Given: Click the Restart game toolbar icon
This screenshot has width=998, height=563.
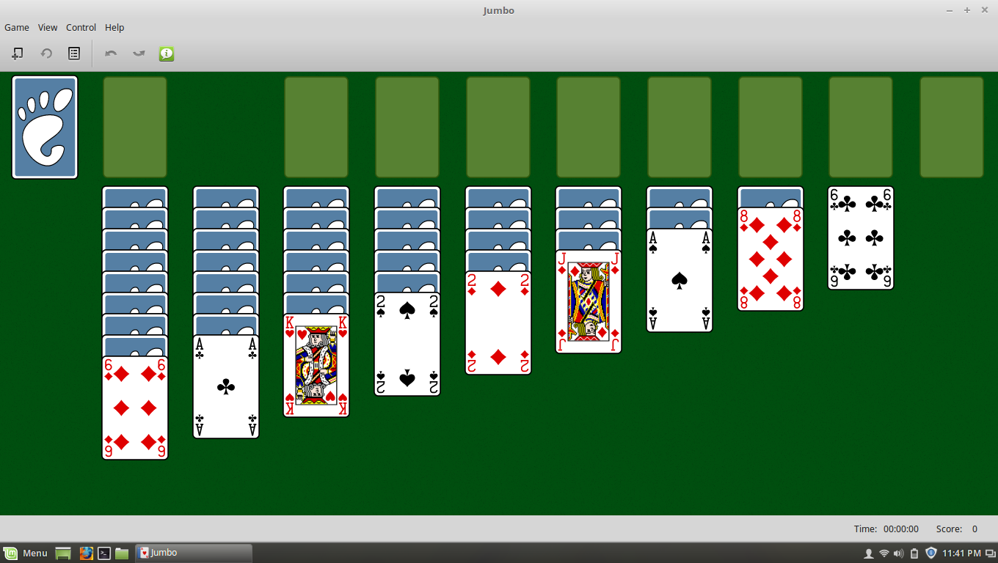Looking at the screenshot, I should pyautogui.click(x=45, y=53).
